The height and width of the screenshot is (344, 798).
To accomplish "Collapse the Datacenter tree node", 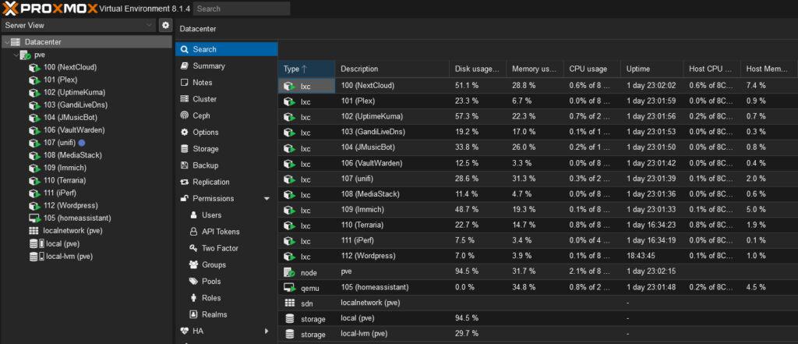I will [6, 42].
